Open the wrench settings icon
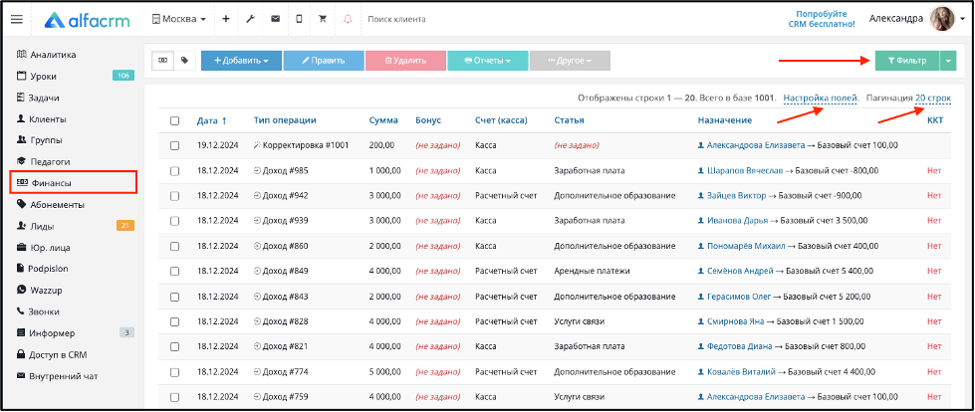The height and width of the screenshot is (412, 975). coord(251,19)
